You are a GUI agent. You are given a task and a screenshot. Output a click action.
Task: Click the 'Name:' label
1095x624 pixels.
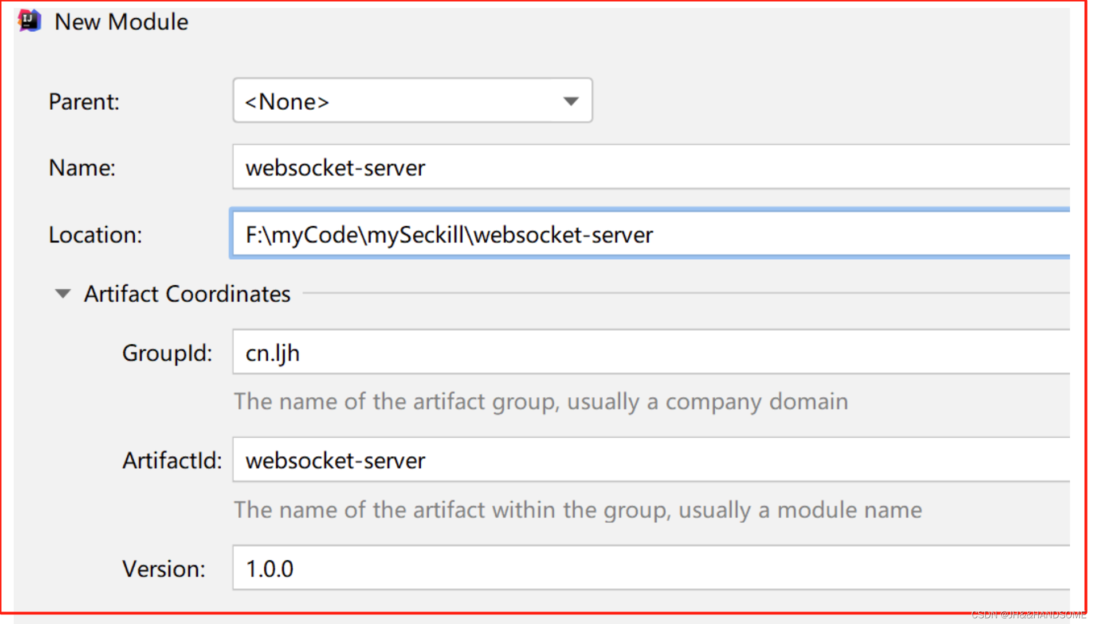point(82,168)
